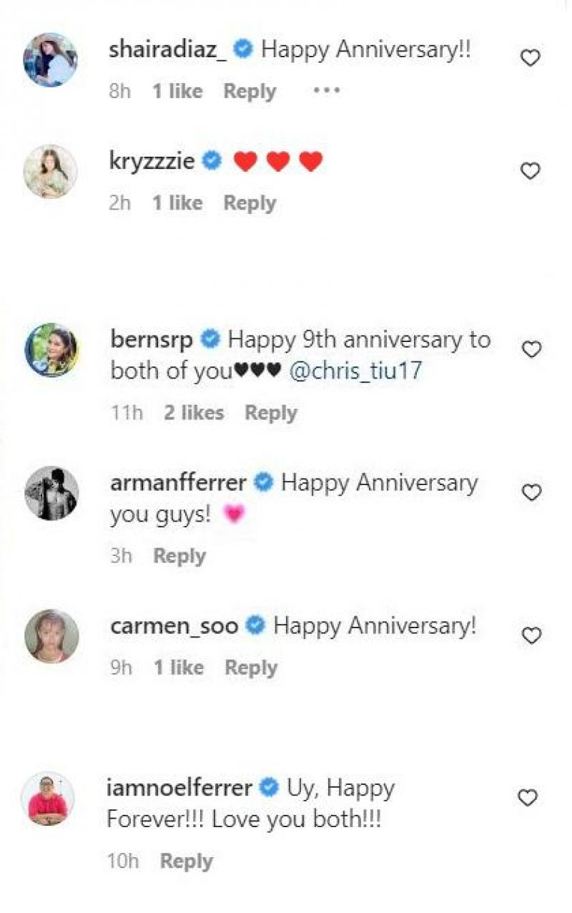Screen dimensions: 572x913
Task: Reply to kryzzzie's hearts comment
Action: (x=250, y=203)
